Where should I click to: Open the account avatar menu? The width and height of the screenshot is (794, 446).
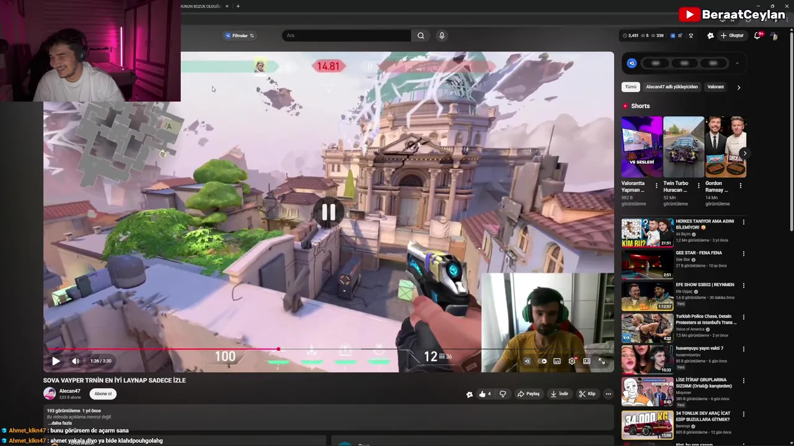pos(774,36)
